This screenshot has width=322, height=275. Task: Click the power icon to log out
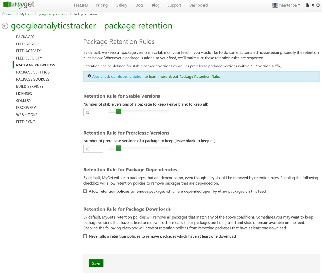pos(318,5)
